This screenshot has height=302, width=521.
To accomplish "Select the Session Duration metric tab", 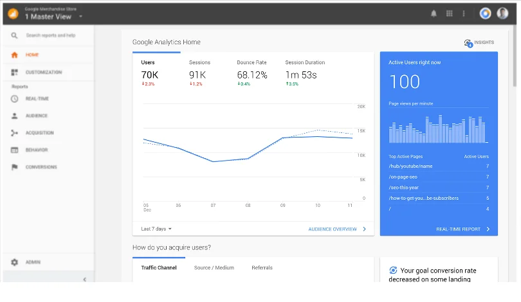I will pyautogui.click(x=305, y=73).
